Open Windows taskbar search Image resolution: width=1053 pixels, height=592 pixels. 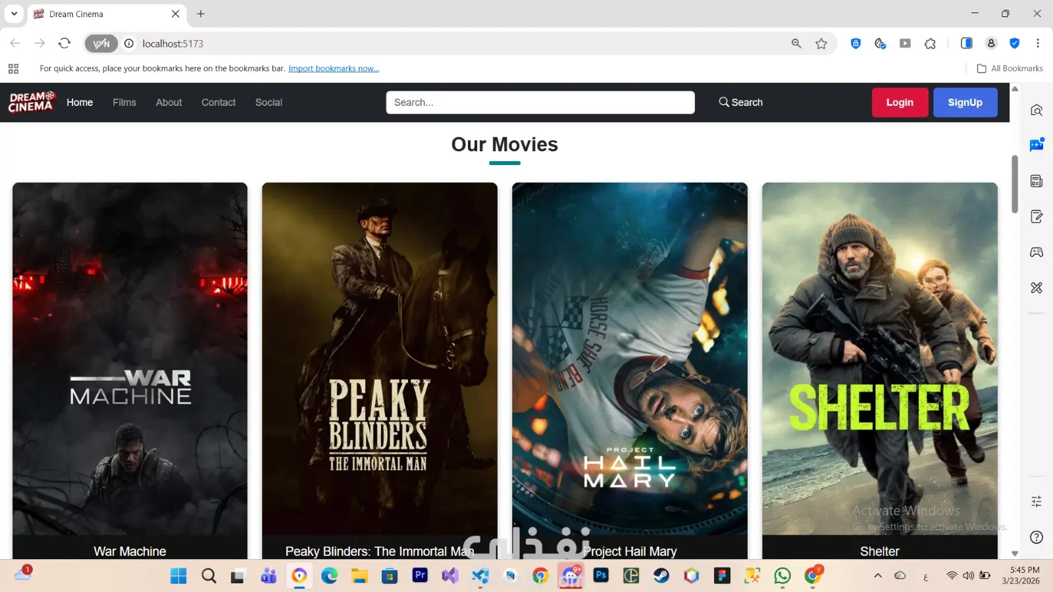[209, 576]
